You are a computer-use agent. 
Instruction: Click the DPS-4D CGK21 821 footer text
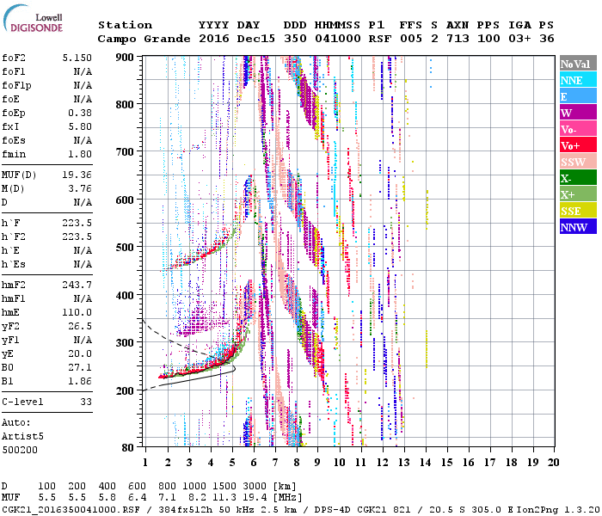pos(363,509)
